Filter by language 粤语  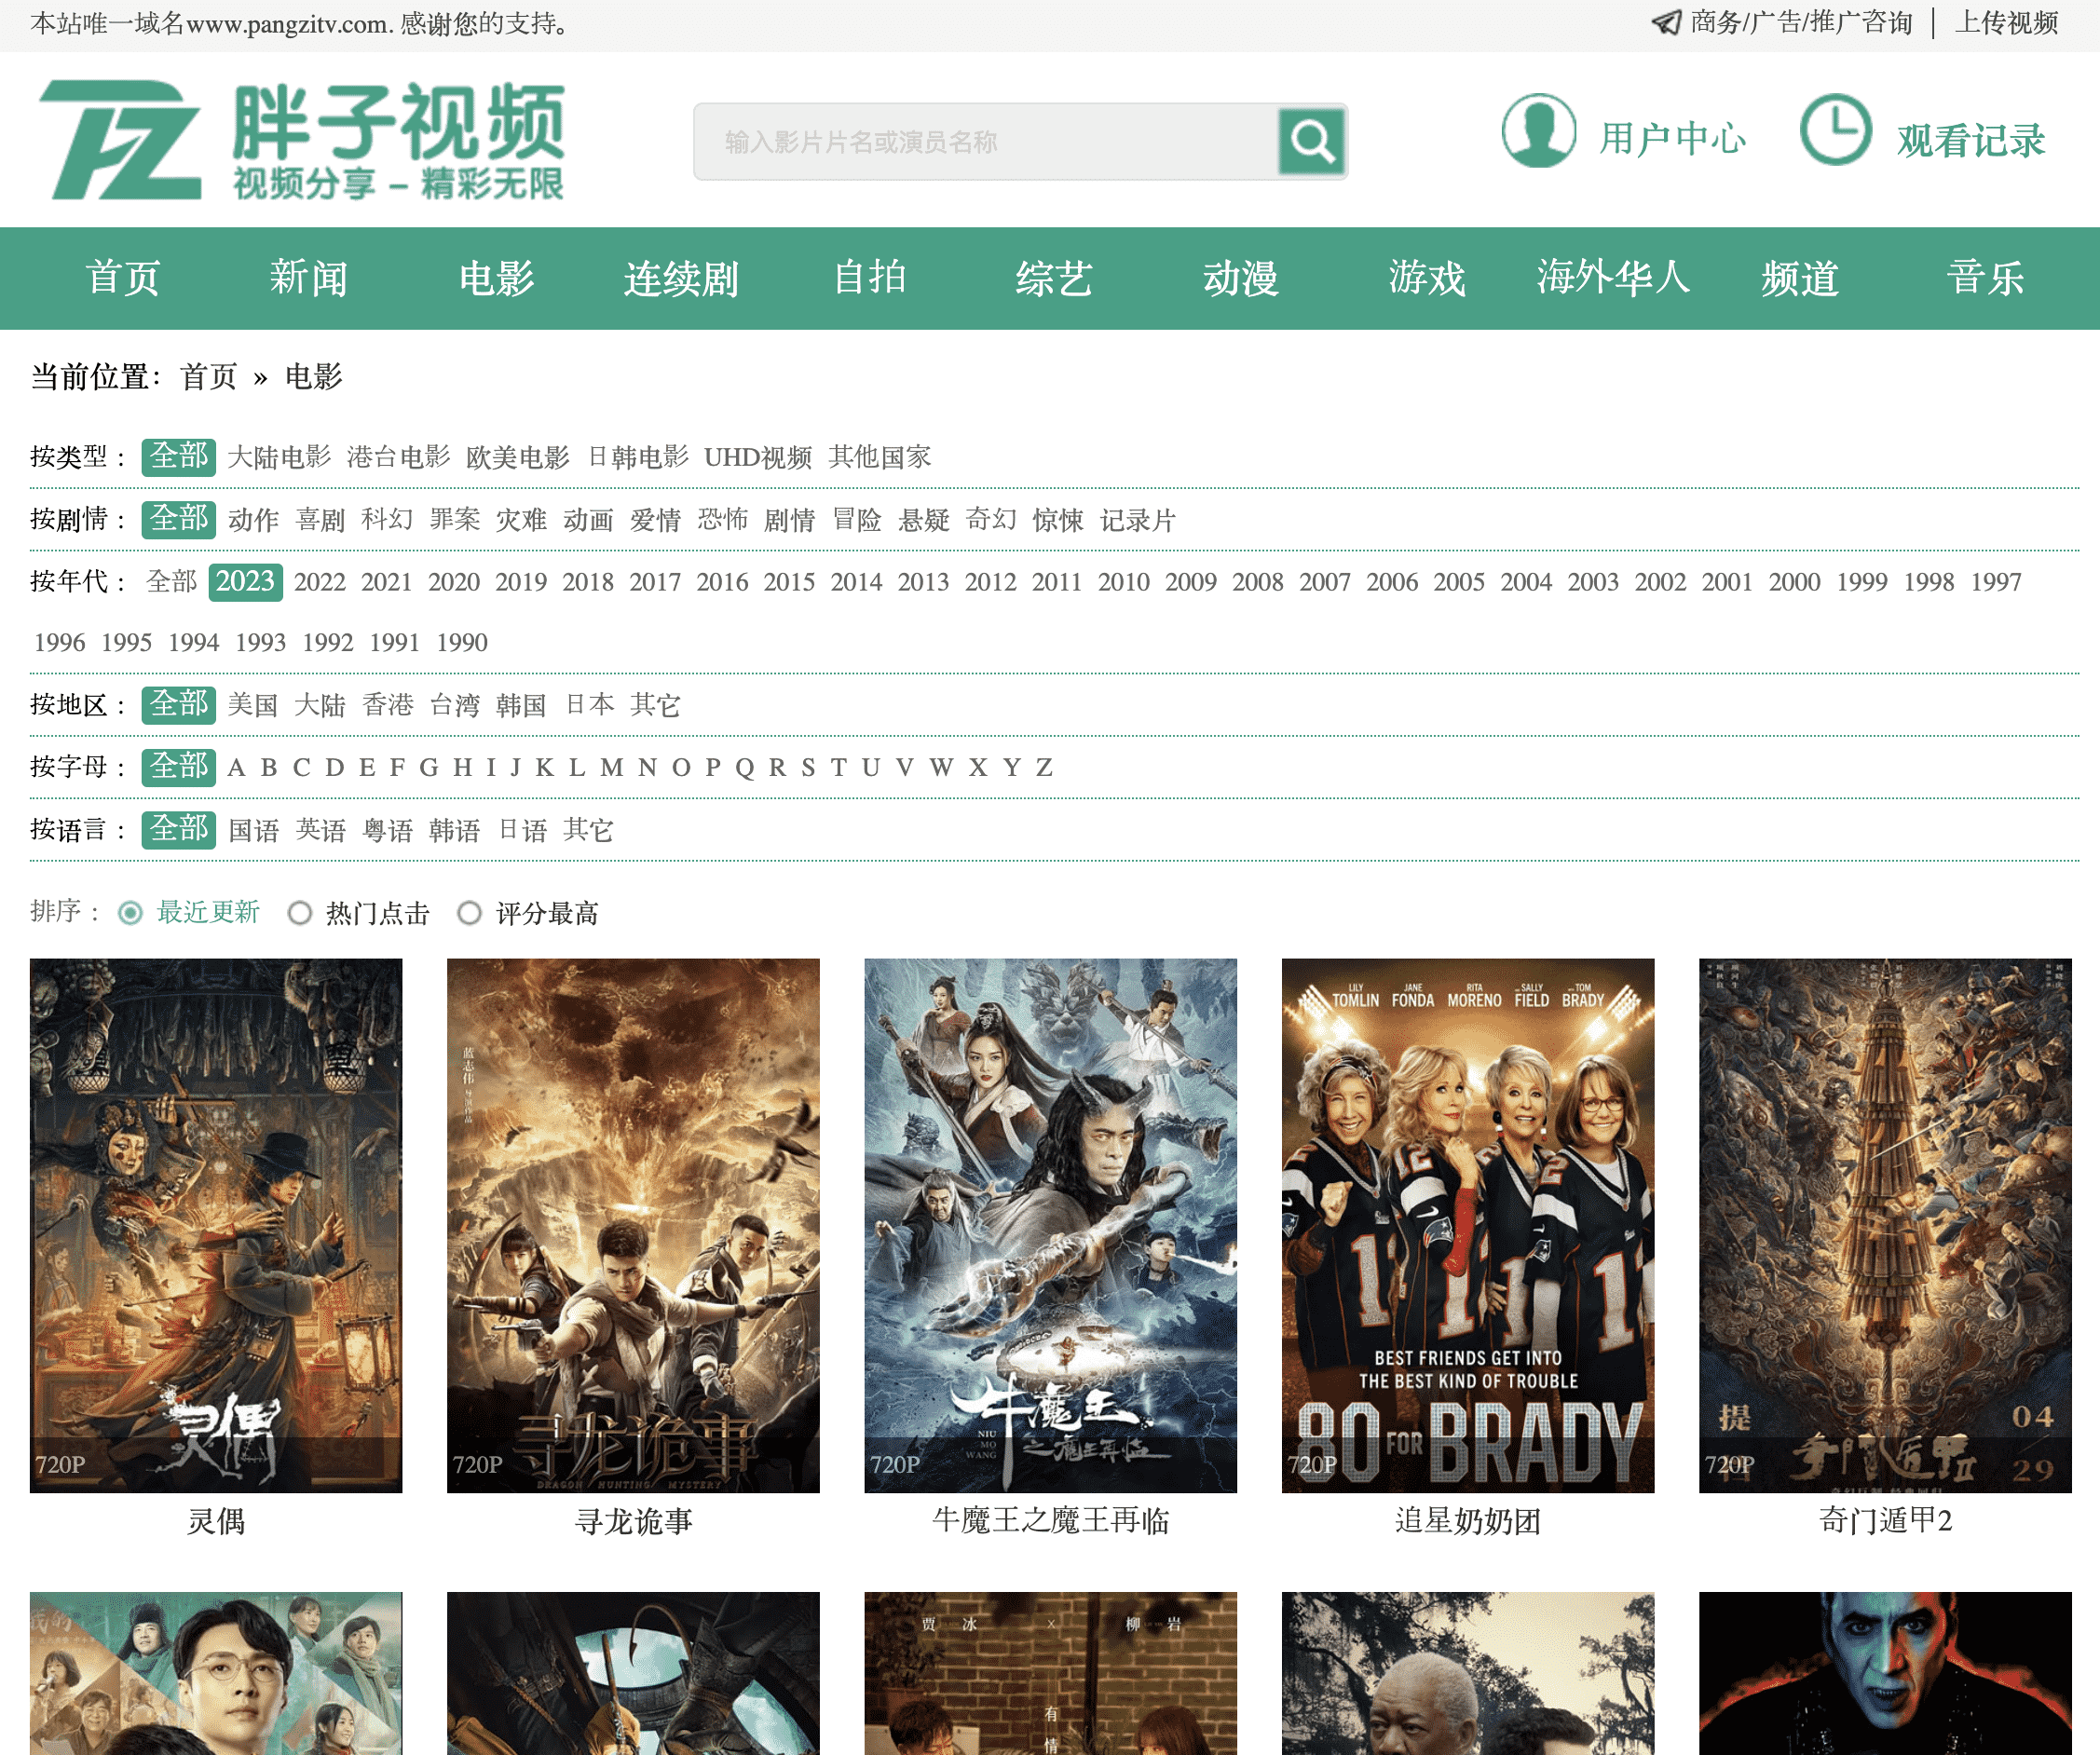click(387, 830)
